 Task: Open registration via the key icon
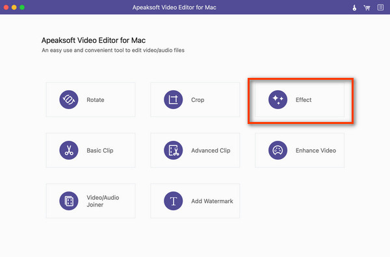pos(354,8)
